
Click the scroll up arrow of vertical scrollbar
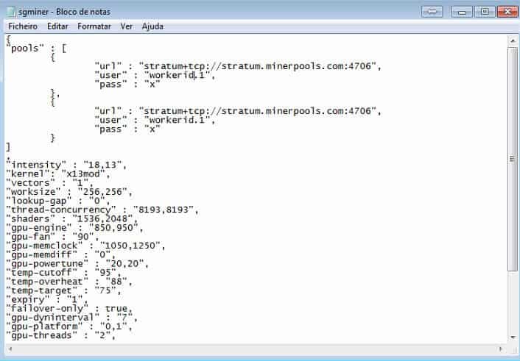pyautogui.click(x=513, y=40)
